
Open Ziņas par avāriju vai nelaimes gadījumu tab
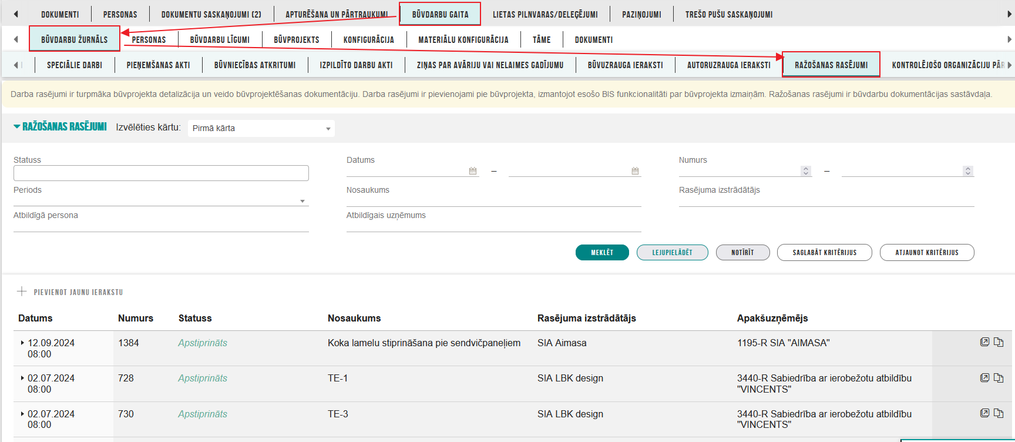point(490,65)
